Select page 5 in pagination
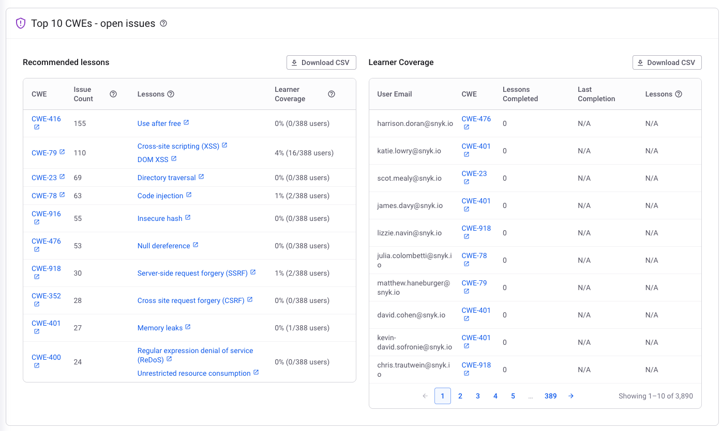Viewport: 722px width, 431px height. point(513,396)
